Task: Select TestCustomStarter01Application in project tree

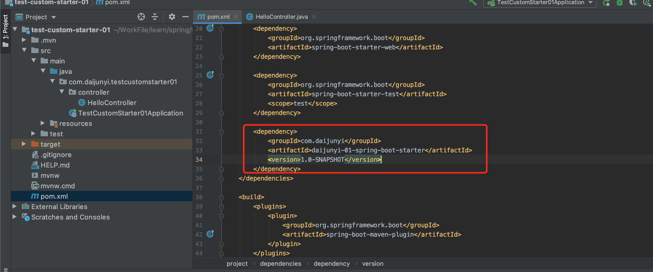Action: 131,113
